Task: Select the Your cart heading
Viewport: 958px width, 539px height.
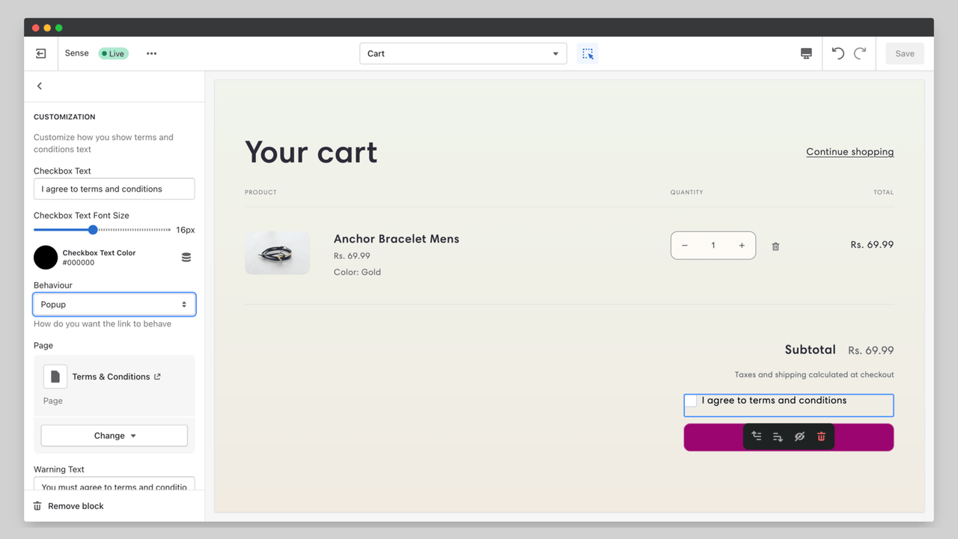Action: pyautogui.click(x=311, y=152)
